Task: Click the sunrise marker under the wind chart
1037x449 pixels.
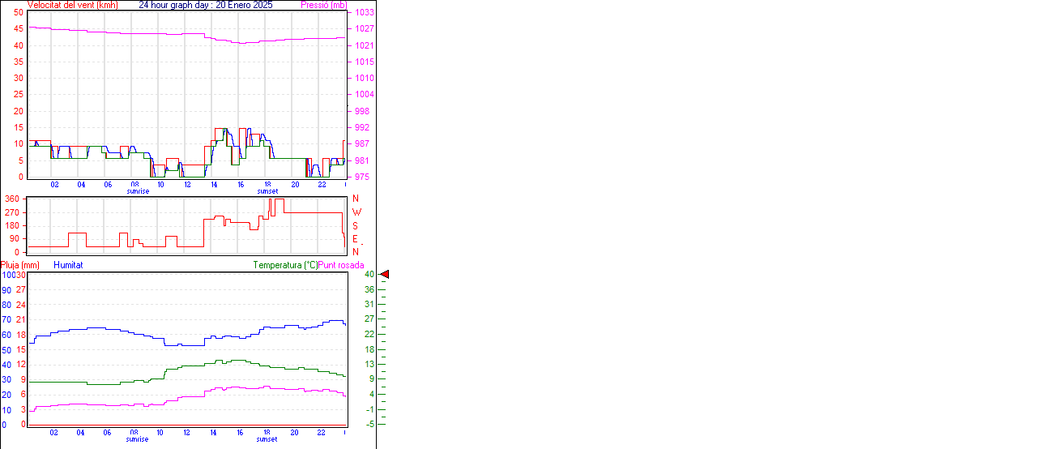Action: pos(138,191)
